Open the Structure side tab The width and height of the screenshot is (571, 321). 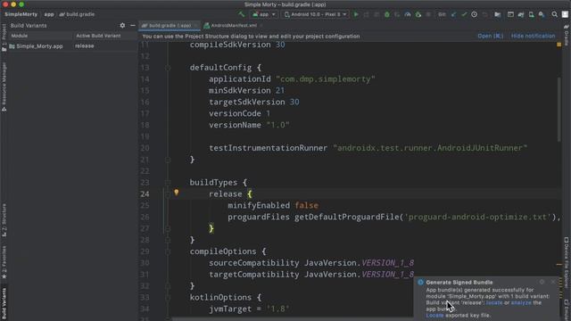[x=4, y=219]
